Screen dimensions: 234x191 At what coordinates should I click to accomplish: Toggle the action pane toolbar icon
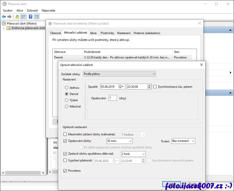pyautogui.click(x=37, y=17)
